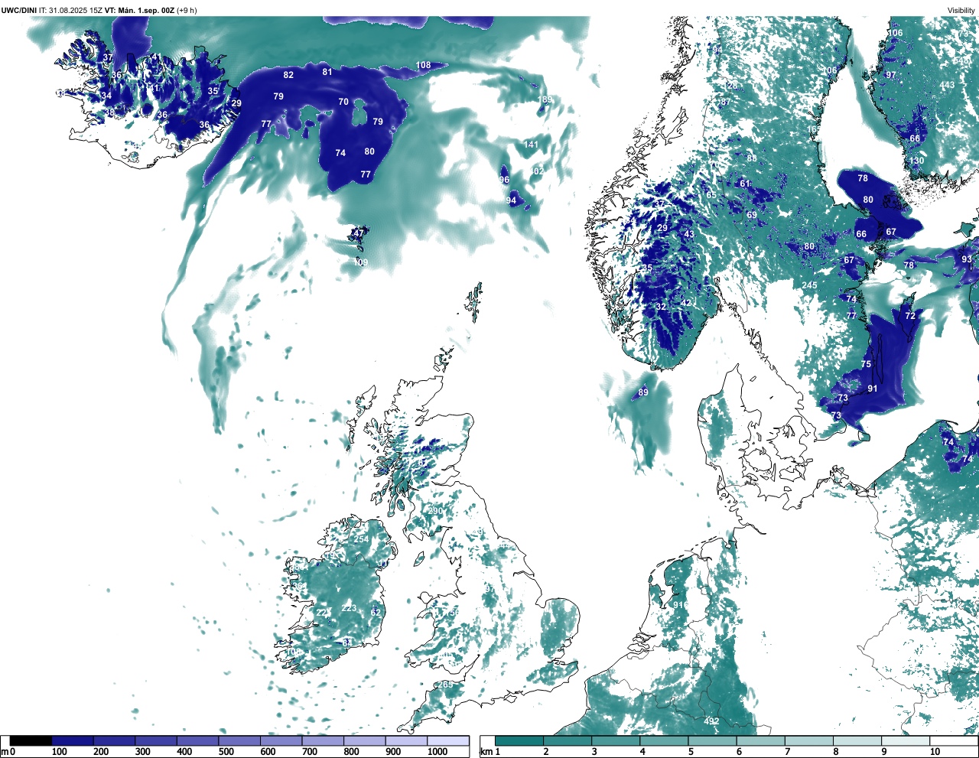Click the '43' value over southern Norway

pos(689,235)
